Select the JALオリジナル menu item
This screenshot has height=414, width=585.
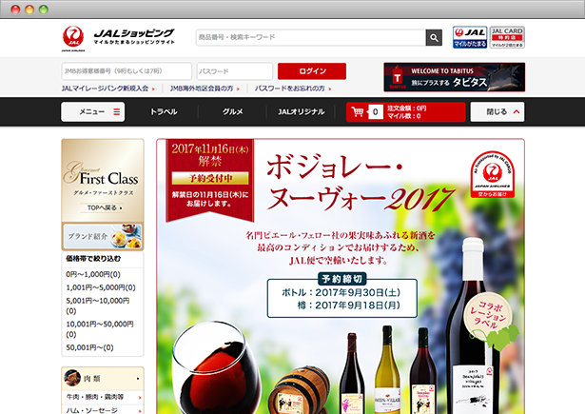302,111
